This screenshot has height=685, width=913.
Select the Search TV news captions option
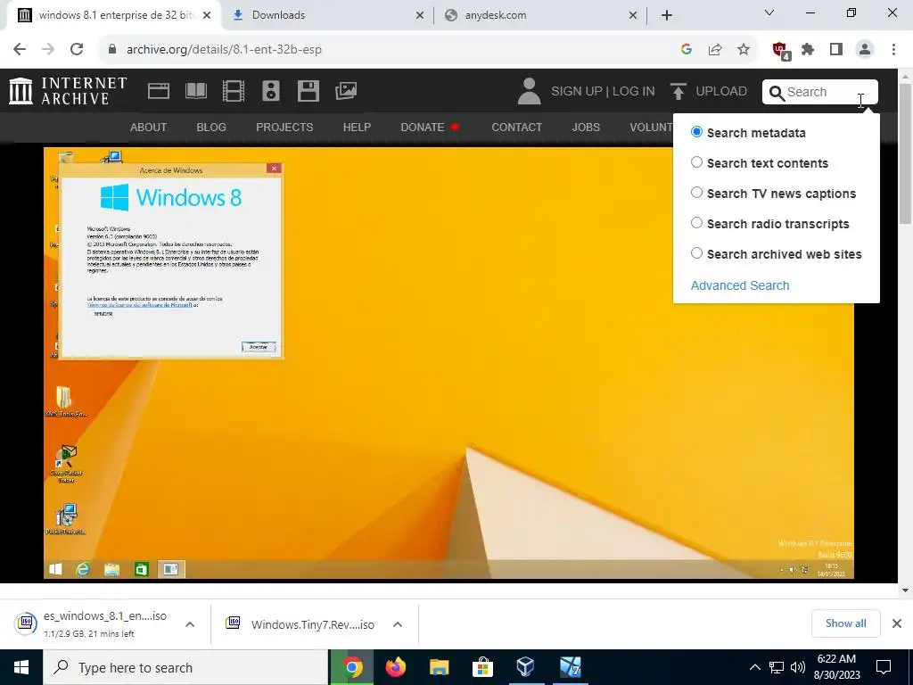click(696, 193)
